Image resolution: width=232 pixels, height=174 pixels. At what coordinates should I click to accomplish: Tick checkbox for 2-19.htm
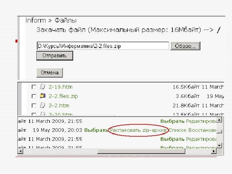[x=34, y=87]
